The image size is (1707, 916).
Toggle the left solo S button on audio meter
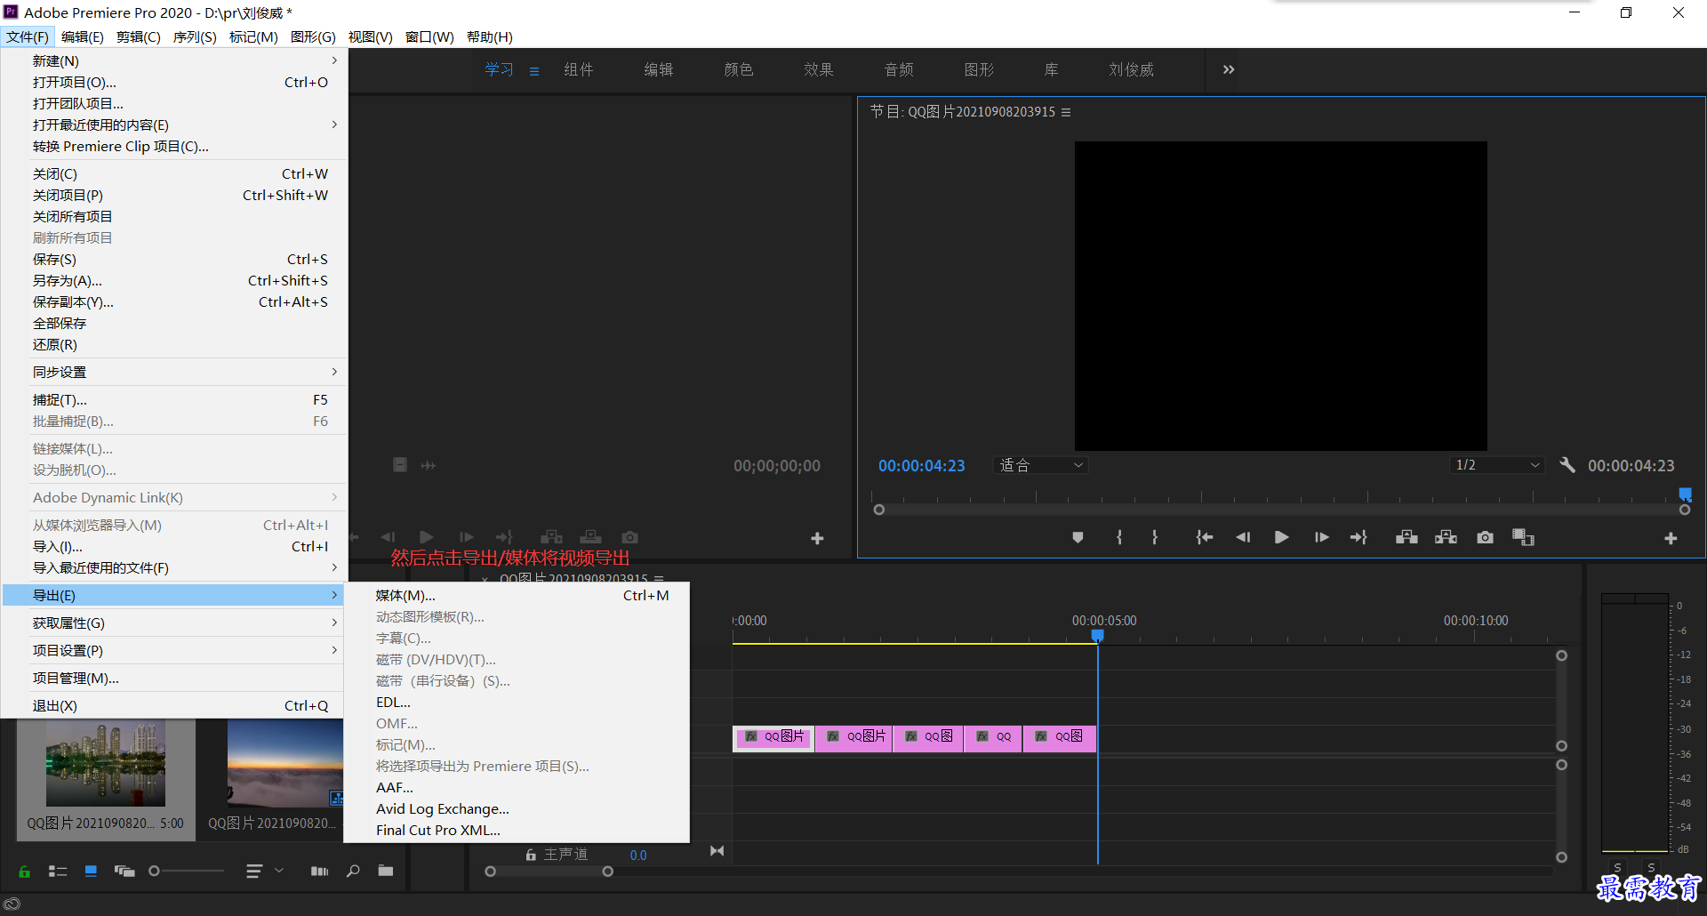(x=1617, y=867)
